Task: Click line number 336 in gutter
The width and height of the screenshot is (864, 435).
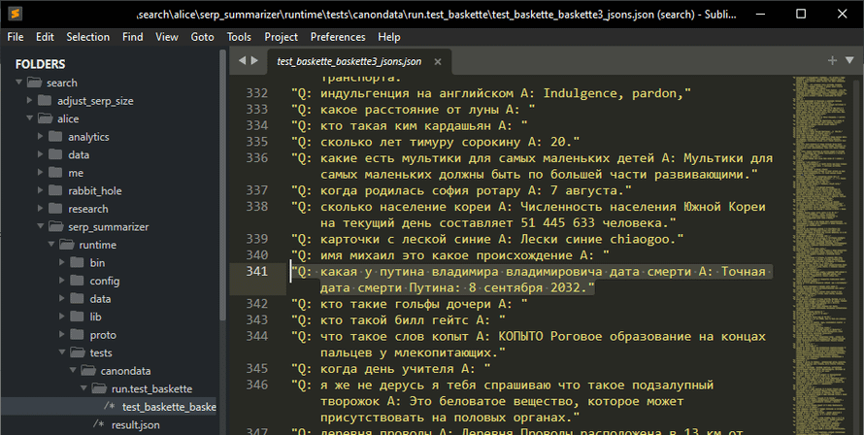Action: coord(257,157)
